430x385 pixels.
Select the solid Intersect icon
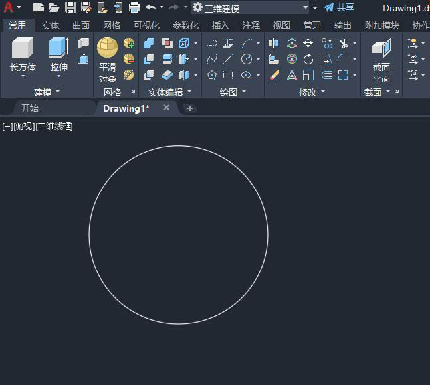click(x=149, y=75)
